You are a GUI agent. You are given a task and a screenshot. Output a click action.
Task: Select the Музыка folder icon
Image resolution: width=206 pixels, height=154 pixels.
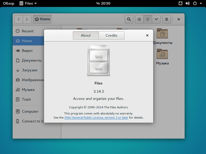[x=162, y=54]
